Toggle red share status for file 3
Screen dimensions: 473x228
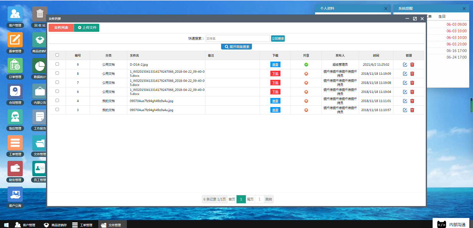(x=306, y=110)
